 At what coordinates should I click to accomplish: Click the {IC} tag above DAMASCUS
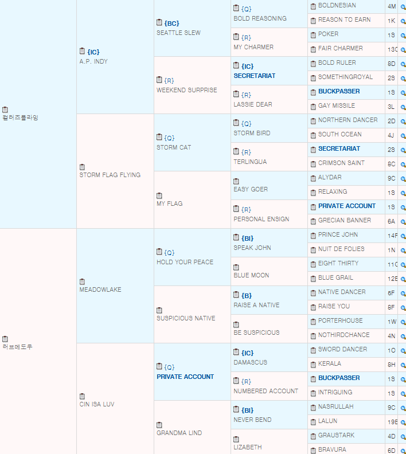[247, 353]
